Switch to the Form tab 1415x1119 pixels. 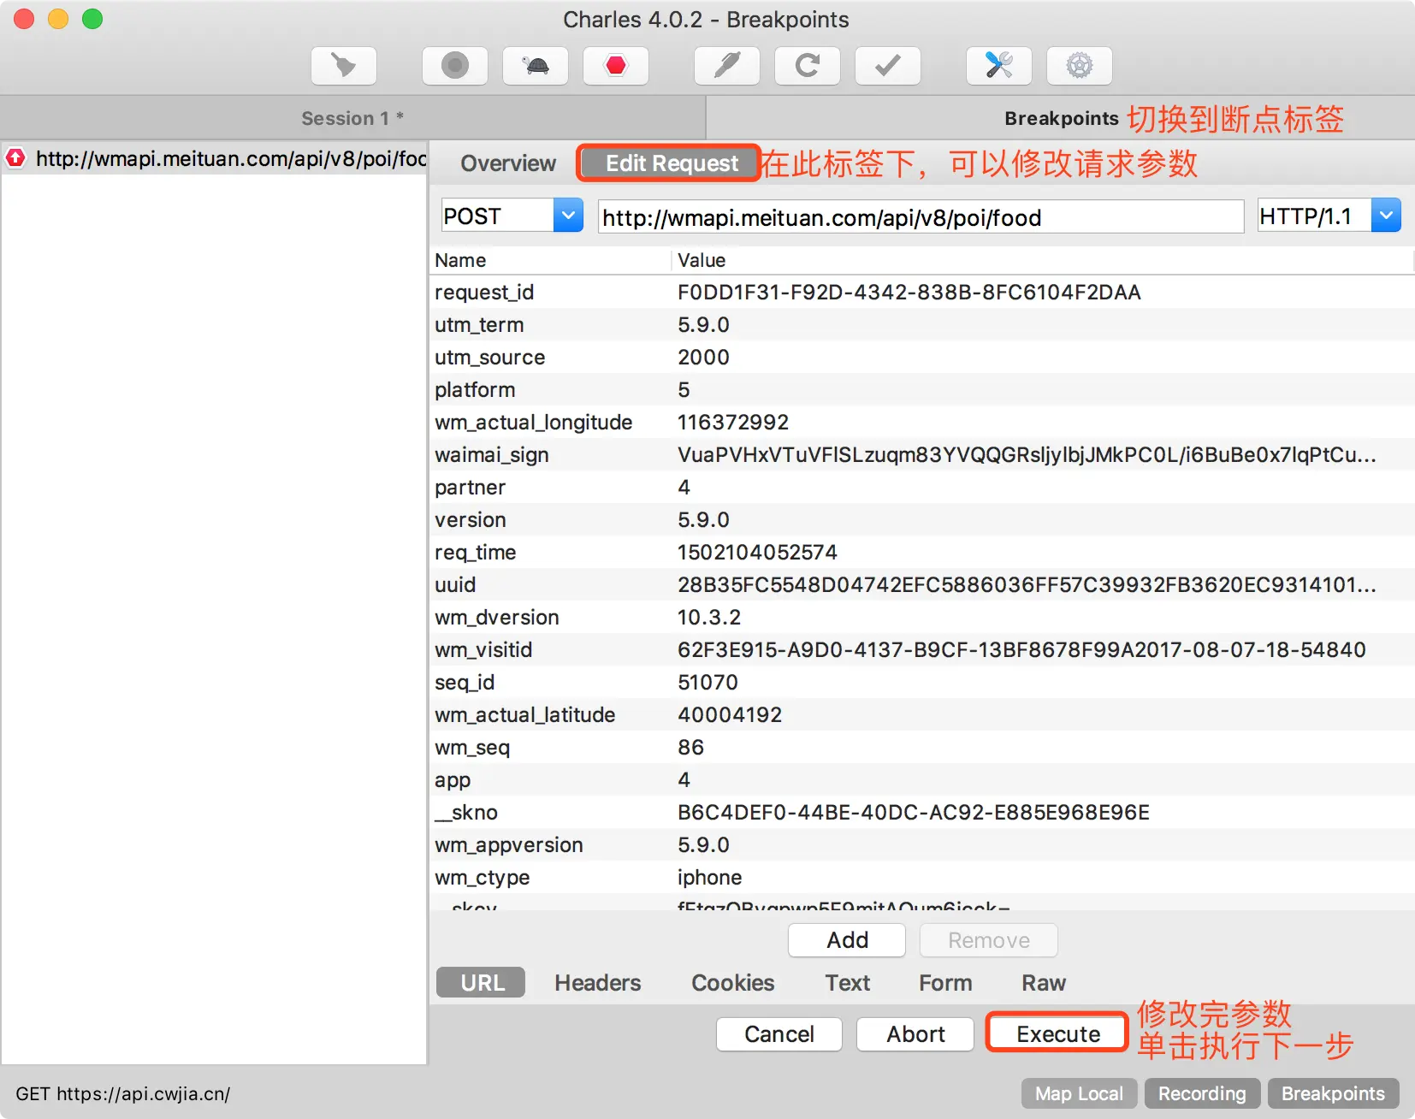[945, 983]
